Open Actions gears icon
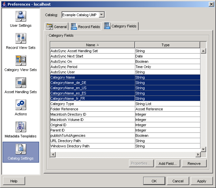The width and height of the screenshot is (216, 188). [x=21, y=105]
